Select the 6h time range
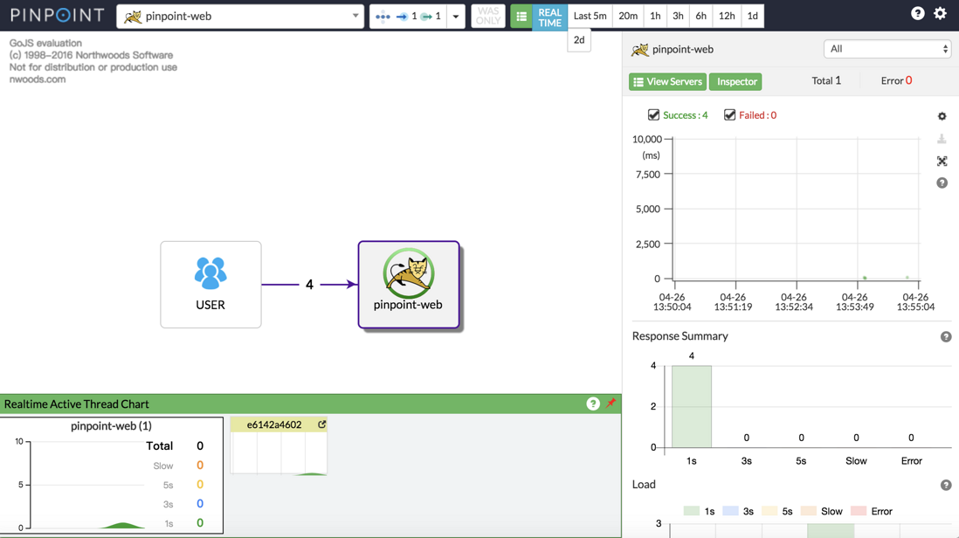959x538 pixels. (700, 16)
